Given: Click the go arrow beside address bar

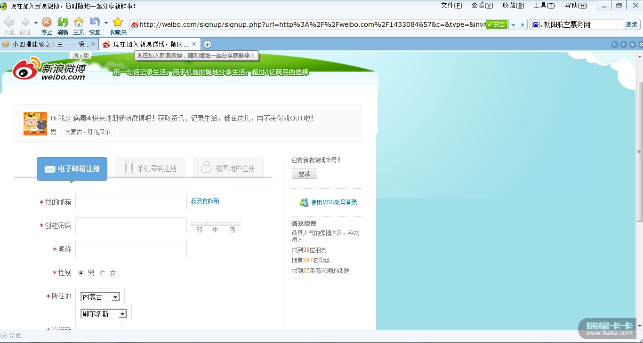Looking at the screenshot, I should coord(523,24).
